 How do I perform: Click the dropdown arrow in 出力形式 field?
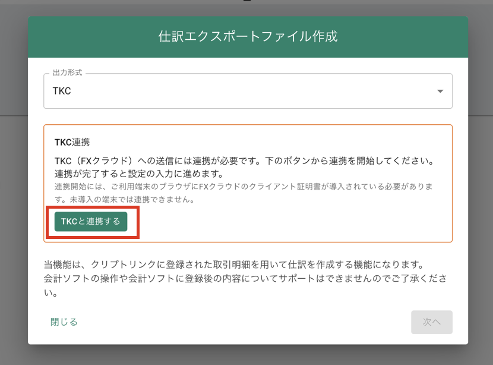pos(440,92)
